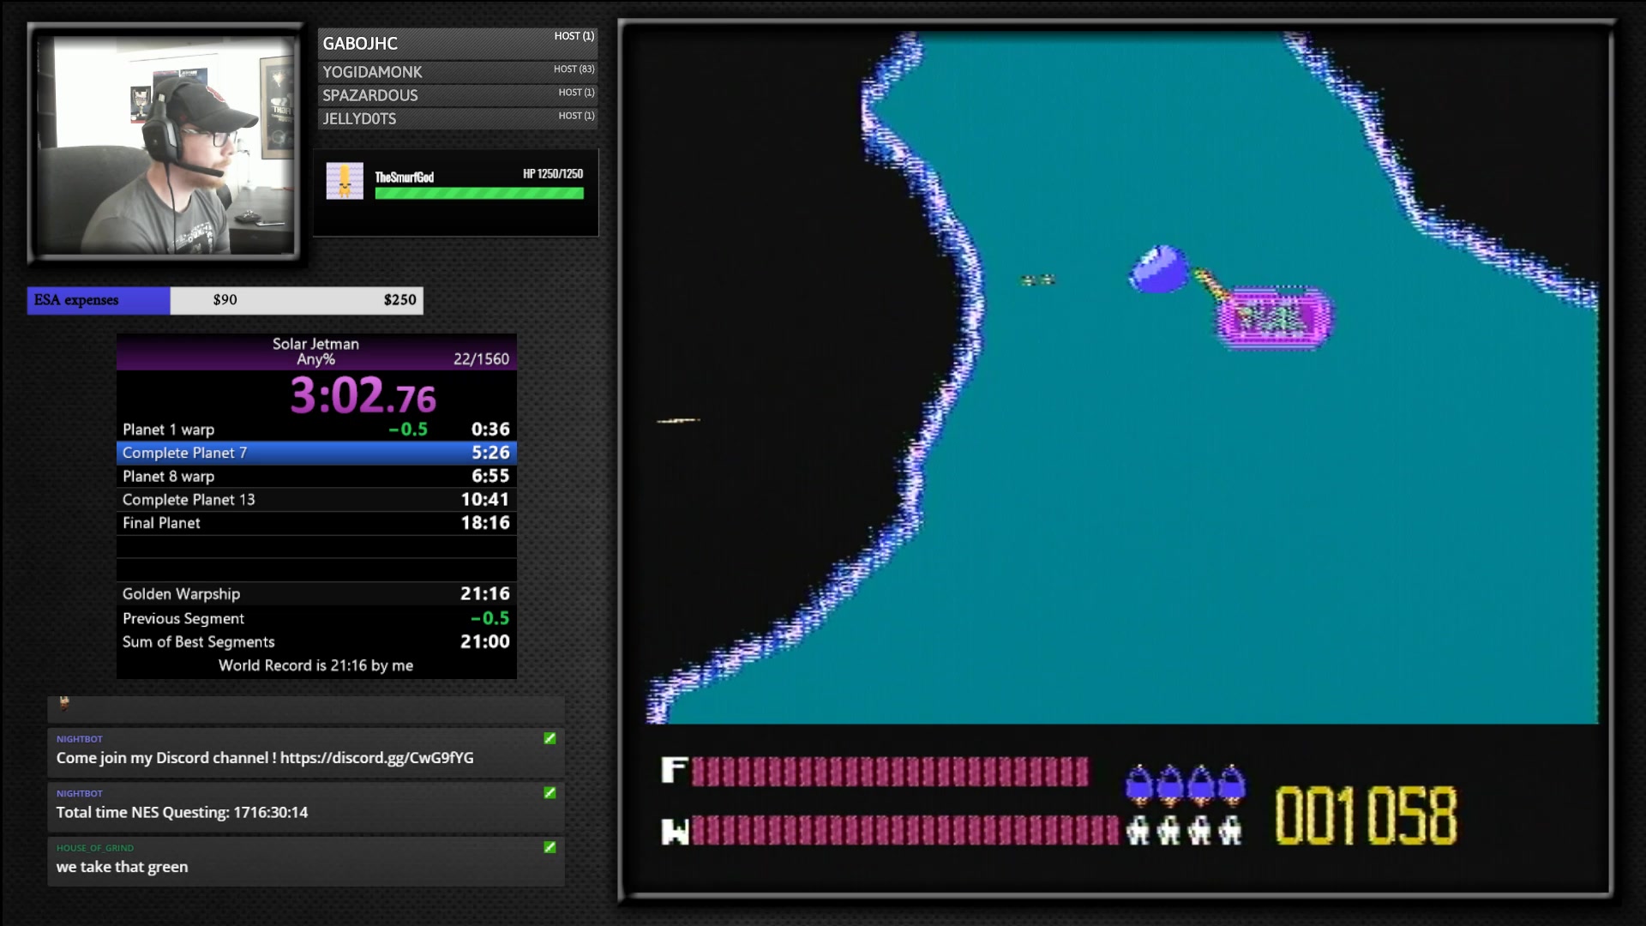Click the first astronaut lives icon
Image resolution: width=1646 pixels, height=926 pixels.
click(x=1138, y=831)
